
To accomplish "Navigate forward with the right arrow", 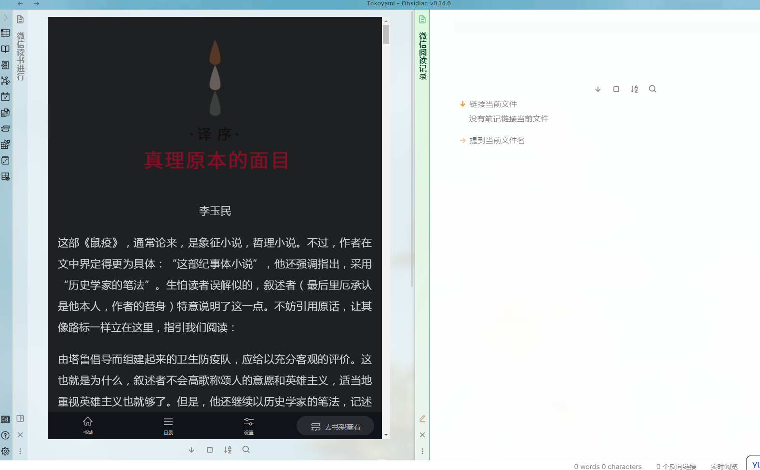I will [36, 3].
